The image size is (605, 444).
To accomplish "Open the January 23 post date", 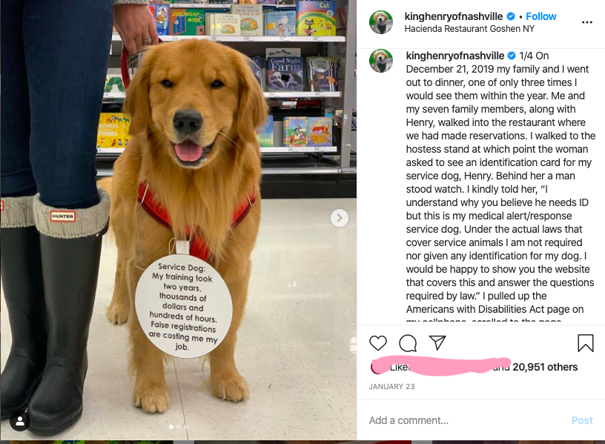I will point(391,386).
